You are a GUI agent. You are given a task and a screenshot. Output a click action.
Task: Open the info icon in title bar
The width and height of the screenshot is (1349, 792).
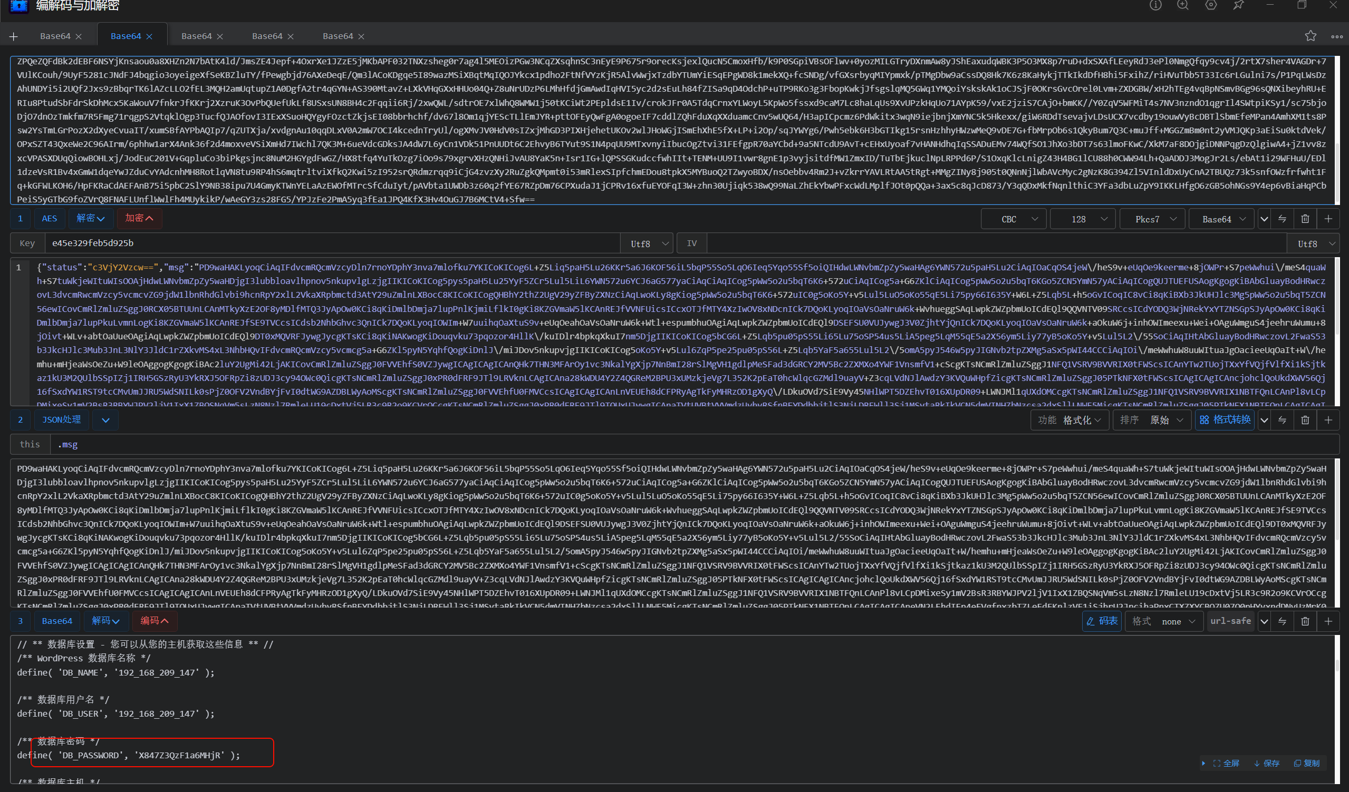point(1156,5)
